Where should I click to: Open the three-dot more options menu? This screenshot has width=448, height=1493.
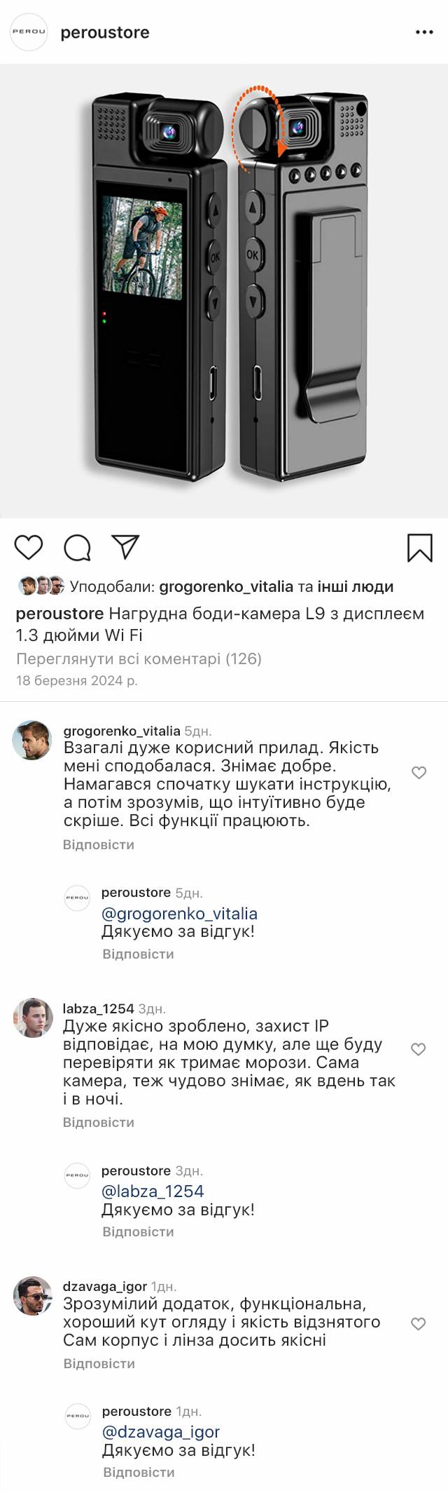pos(424,32)
